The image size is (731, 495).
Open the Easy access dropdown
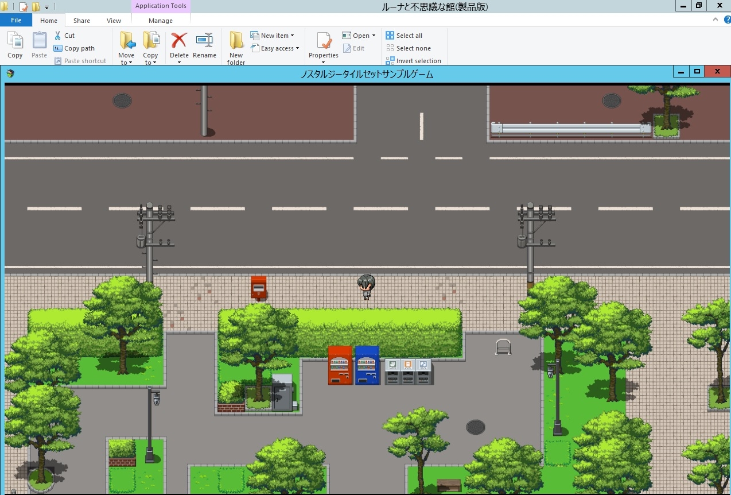click(x=297, y=48)
